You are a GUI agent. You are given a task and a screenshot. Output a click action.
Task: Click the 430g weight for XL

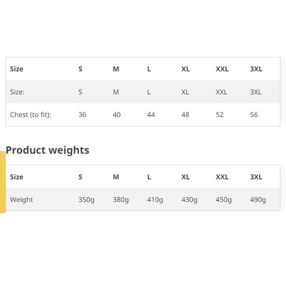pyautogui.click(x=189, y=200)
